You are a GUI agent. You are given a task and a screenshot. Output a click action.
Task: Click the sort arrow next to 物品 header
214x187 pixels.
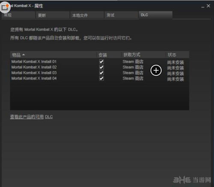click(x=24, y=55)
